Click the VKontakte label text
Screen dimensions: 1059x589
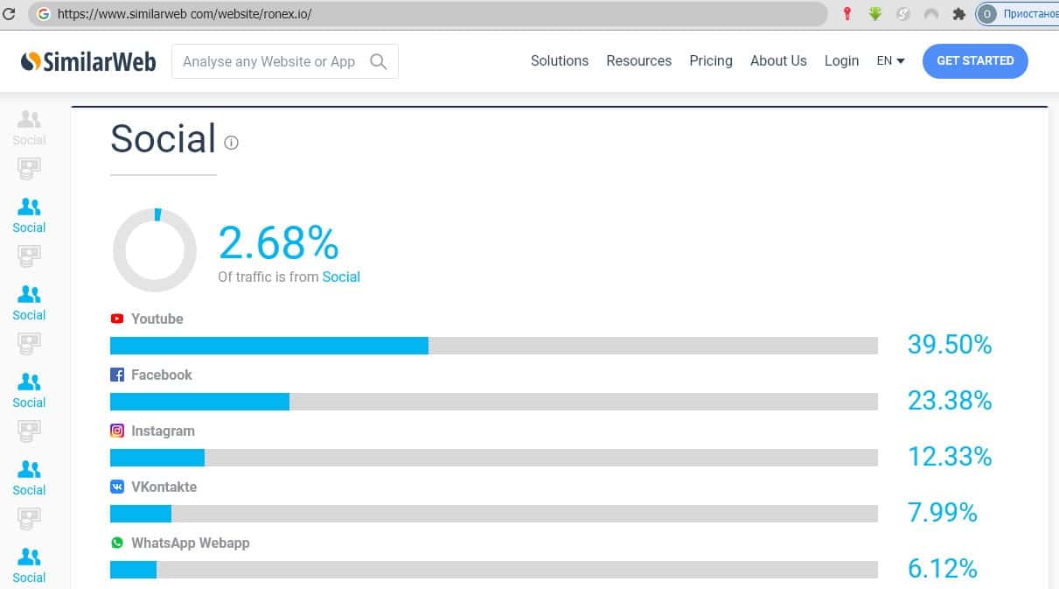[x=164, y=487]
